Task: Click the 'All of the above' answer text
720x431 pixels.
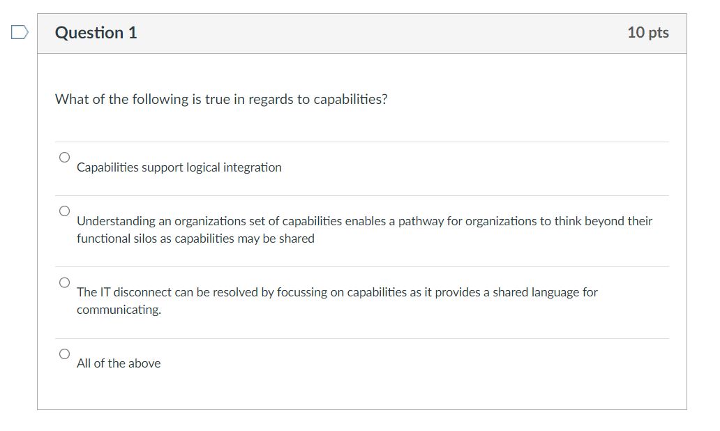Action: (119, 363)
